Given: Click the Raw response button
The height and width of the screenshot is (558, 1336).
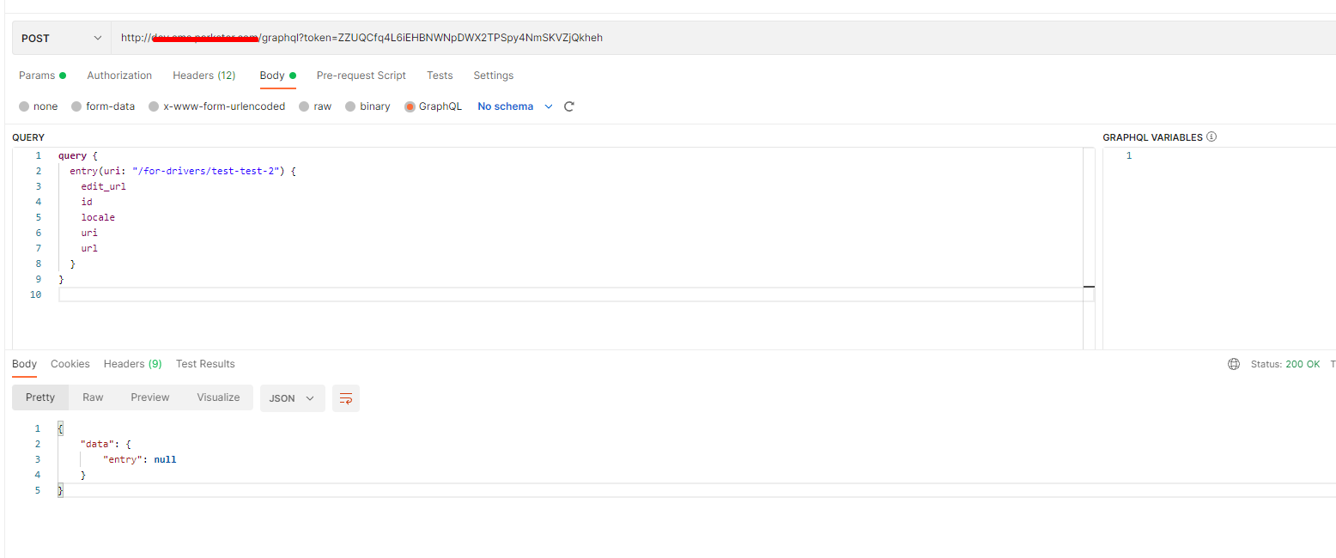Looking at the screenshot, I should 93,397.
